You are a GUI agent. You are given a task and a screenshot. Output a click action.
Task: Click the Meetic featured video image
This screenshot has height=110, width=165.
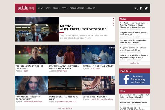pos(37,29)
